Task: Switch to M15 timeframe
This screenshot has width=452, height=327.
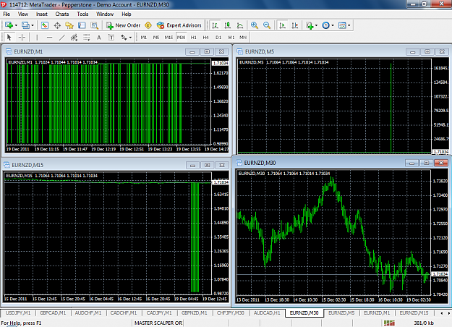Action: (169, 37)
